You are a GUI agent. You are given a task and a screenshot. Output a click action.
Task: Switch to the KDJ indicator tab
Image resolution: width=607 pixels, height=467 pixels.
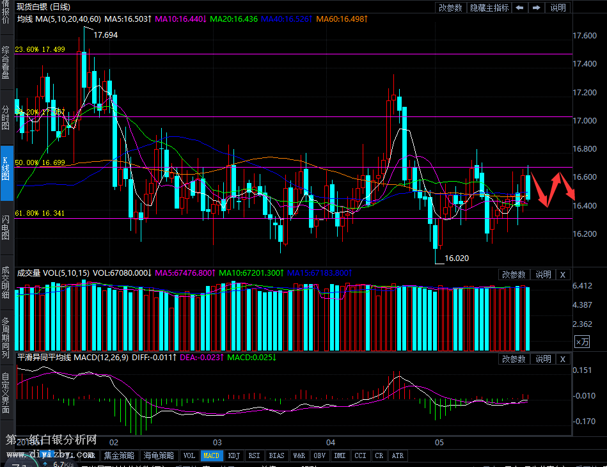(x=234, y=456)
